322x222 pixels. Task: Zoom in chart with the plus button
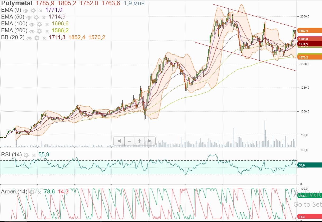coord(139,141)
